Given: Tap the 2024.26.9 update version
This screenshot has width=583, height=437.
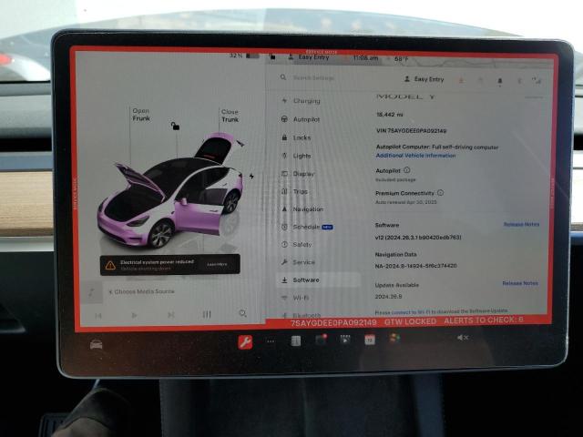Looking at the screenshot, I should click(x=388, y=296).
